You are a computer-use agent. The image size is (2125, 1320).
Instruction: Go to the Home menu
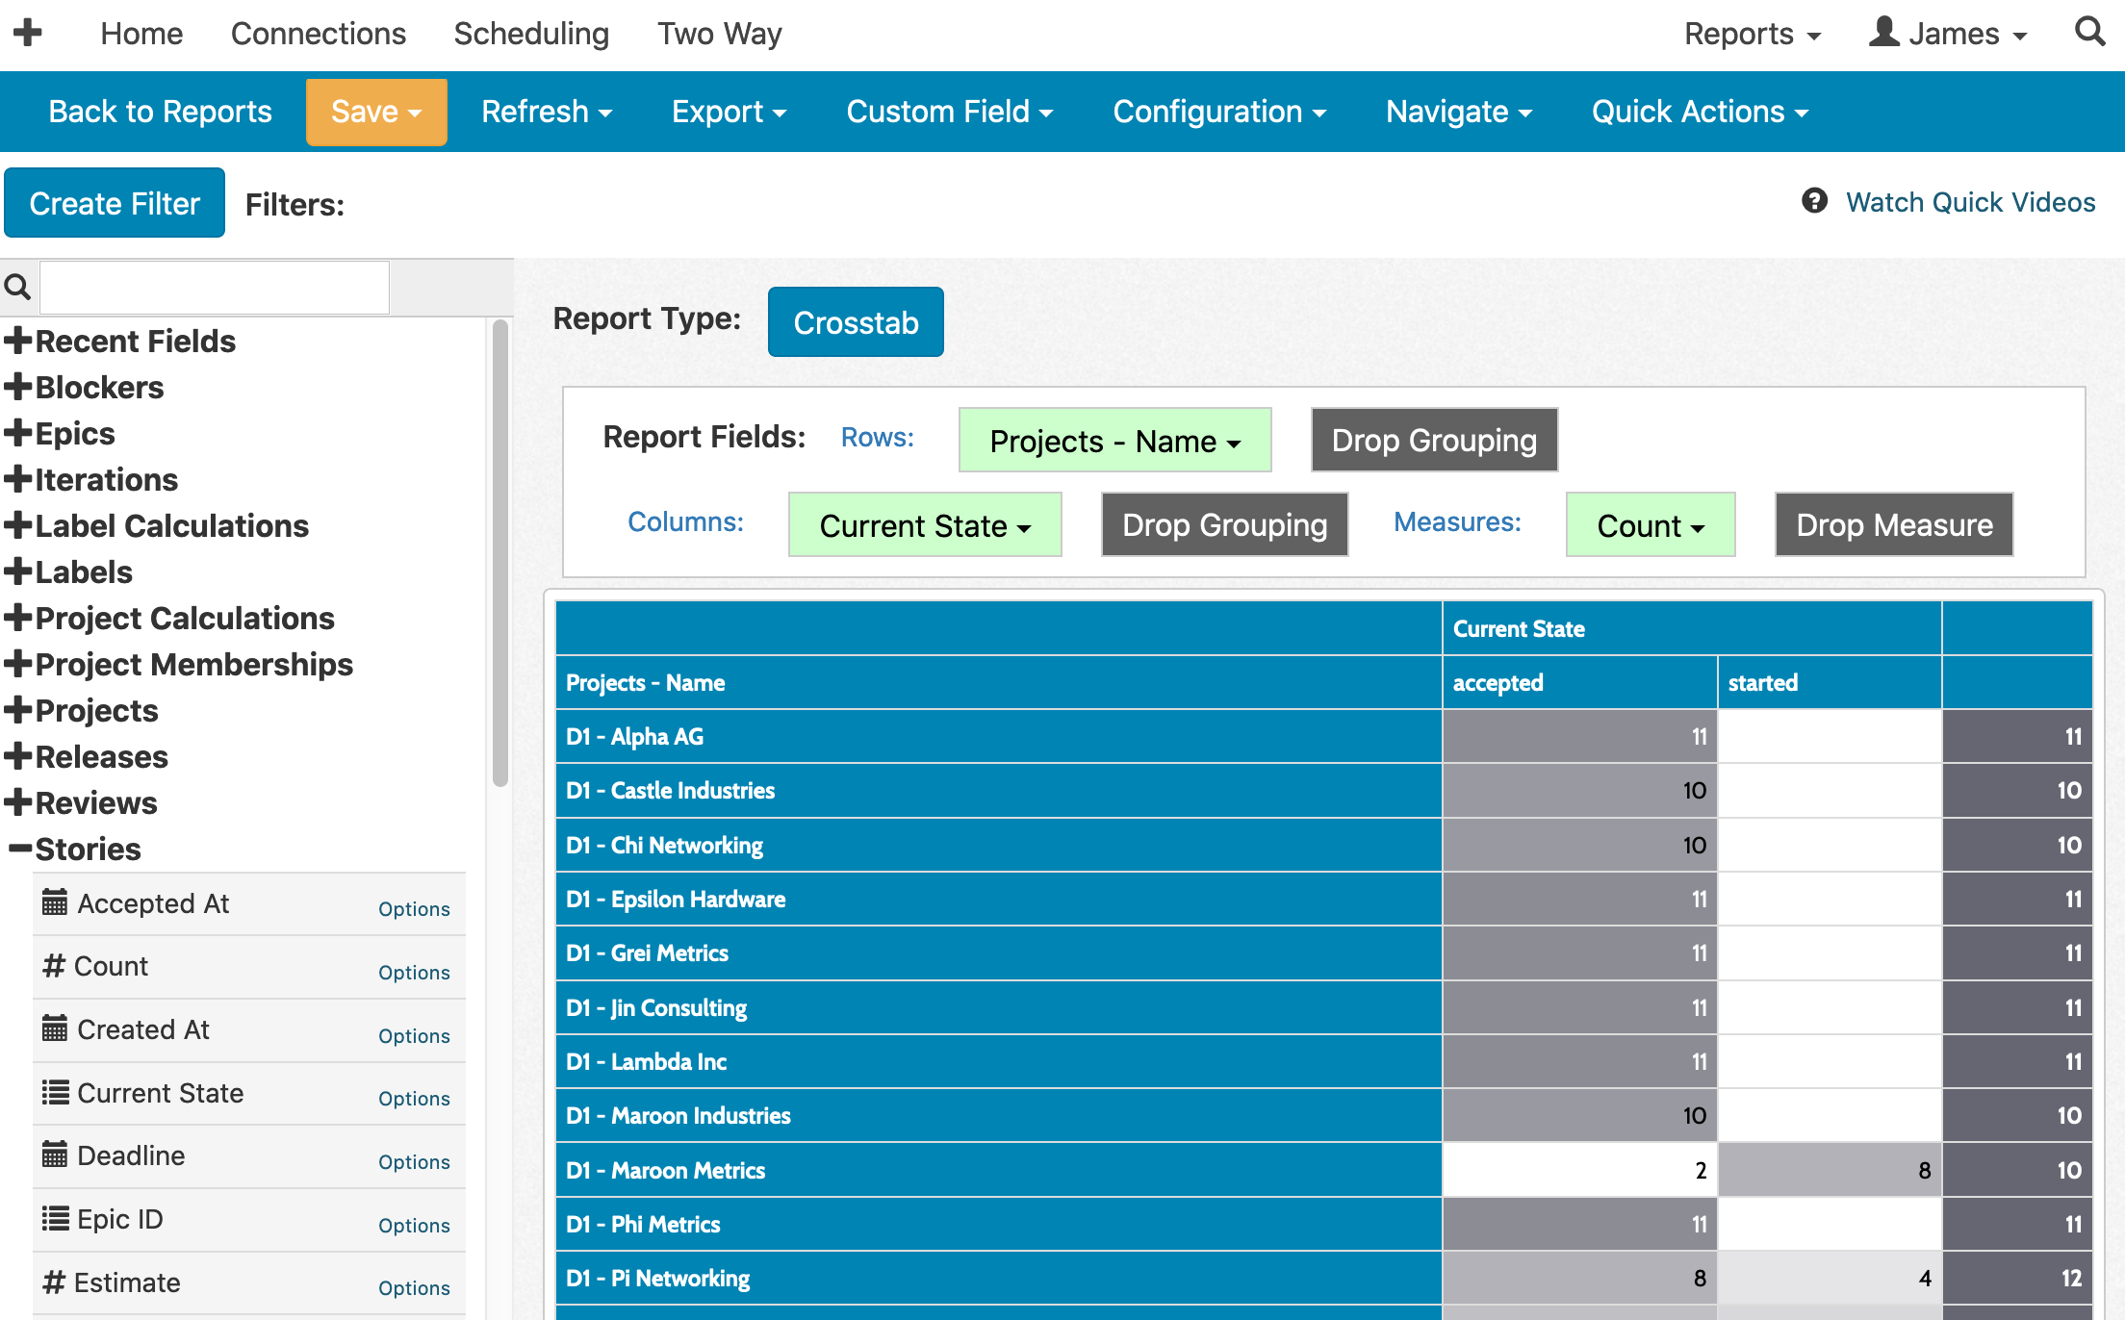pos(141,34)
